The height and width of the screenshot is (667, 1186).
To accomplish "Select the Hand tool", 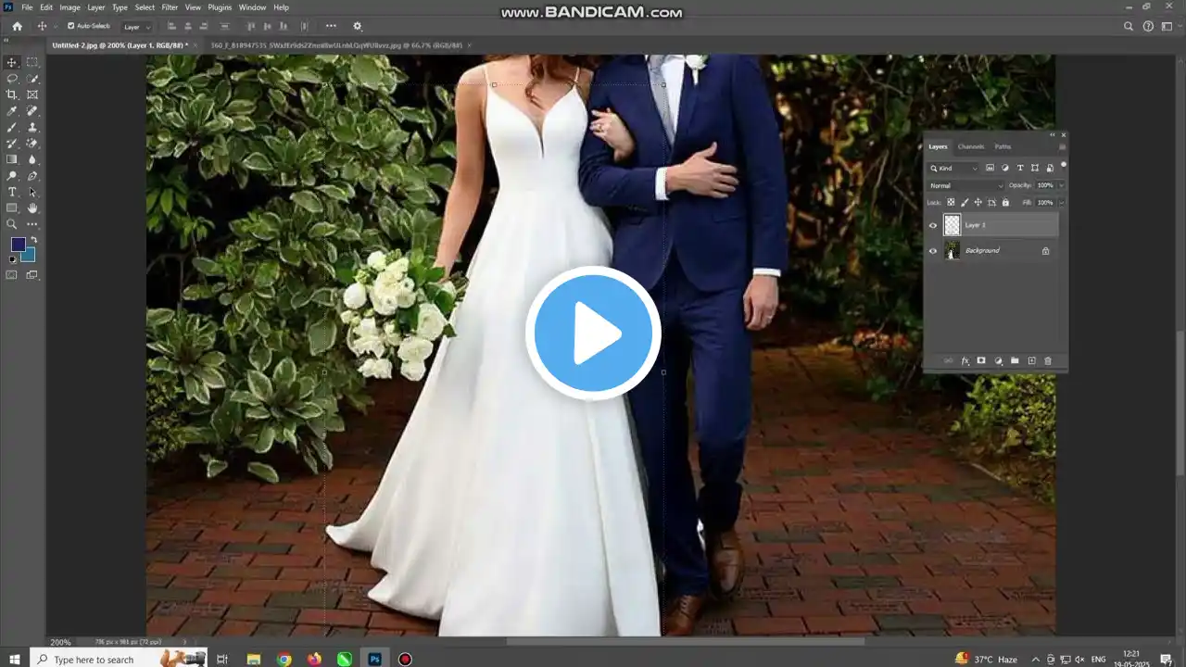I will point(32,208).
